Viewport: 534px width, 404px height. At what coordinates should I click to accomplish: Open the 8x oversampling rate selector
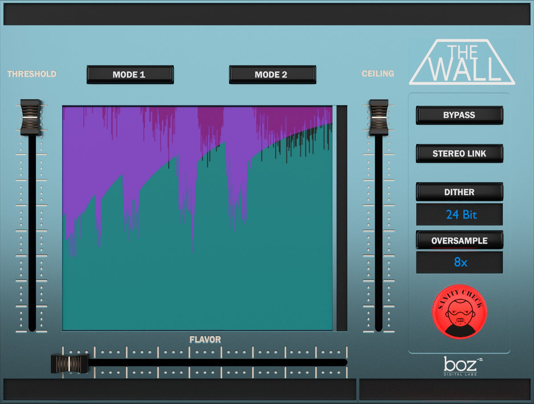459,263
